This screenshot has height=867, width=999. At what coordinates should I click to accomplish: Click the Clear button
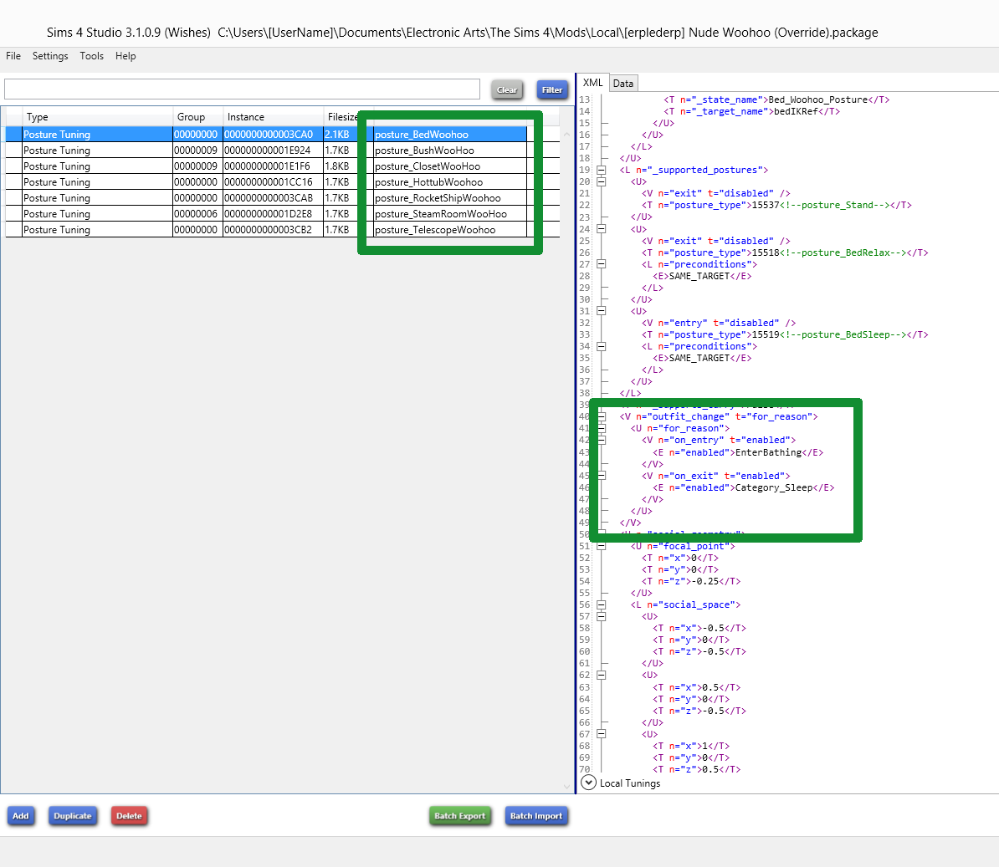click(507, 89)
